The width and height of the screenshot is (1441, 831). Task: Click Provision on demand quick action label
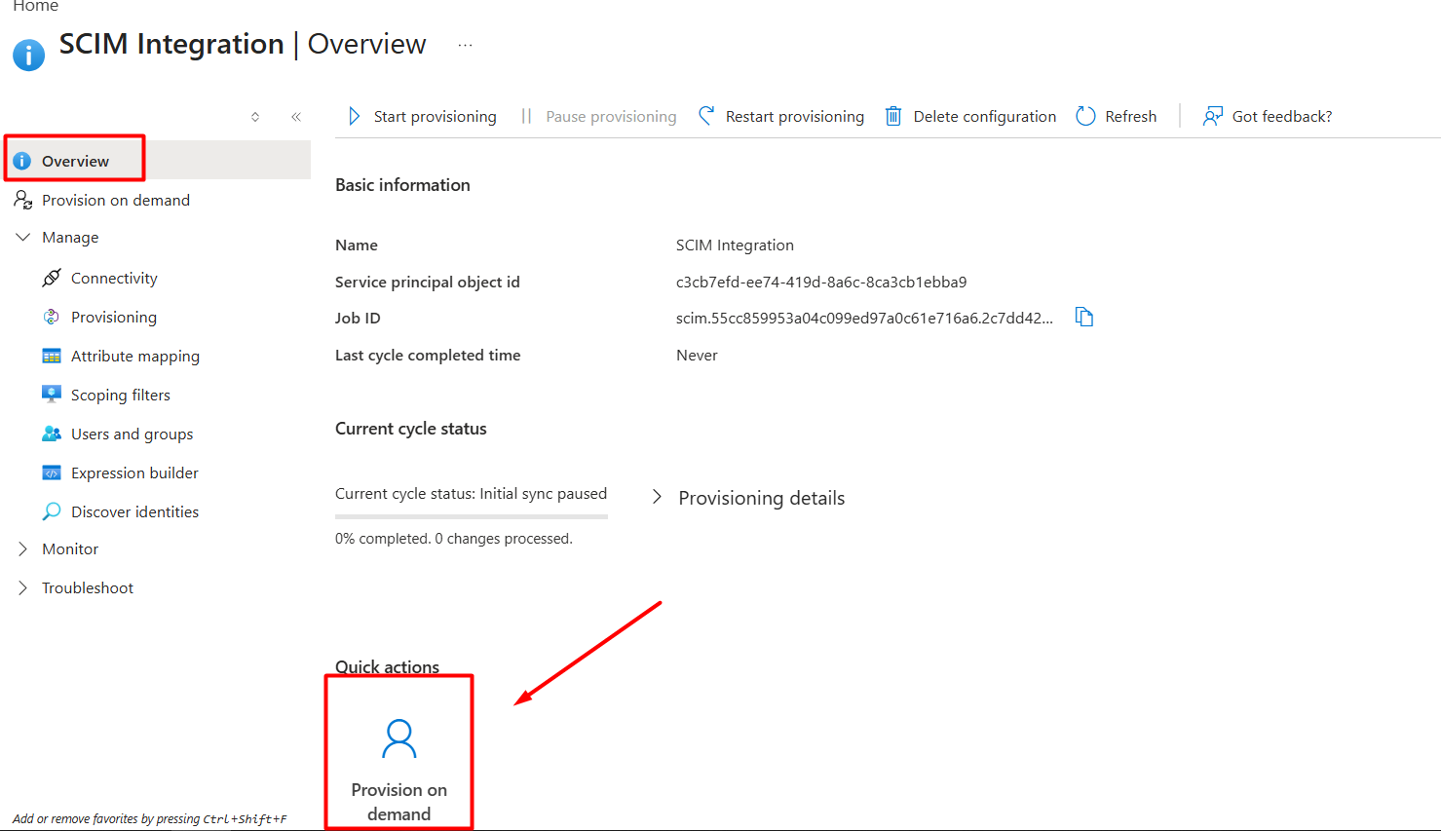pos(399,802)
